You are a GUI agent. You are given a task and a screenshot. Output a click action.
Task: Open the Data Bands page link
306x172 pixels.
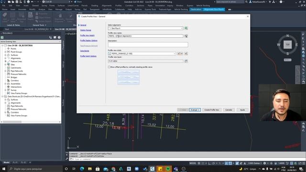click(x=85, y=51)
